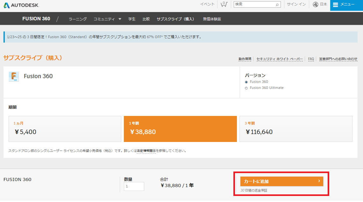The image size is (363, 202).
Task: Click the 数量 quantity input field
Action: point(134,186)
